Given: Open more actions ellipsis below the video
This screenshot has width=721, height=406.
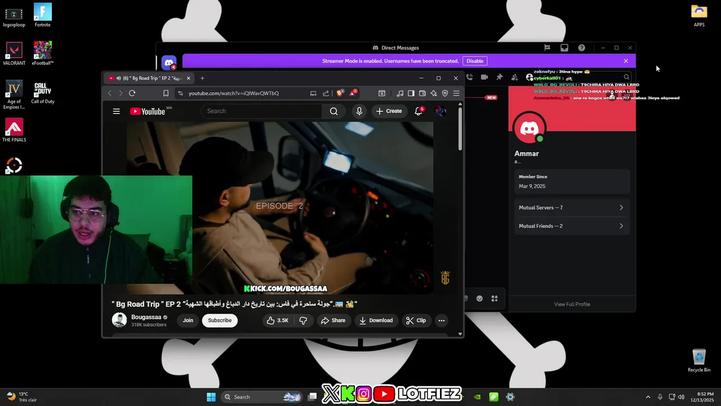Looking at the screenshot, I should [442, 320].
